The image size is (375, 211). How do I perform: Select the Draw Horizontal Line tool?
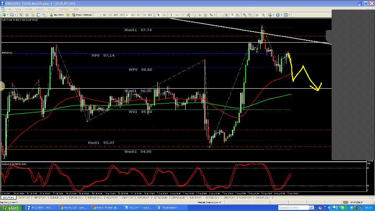[x=176, y=15]
